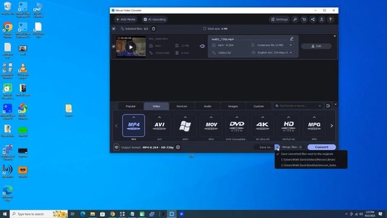
Task: Toggle the Save to dropdown arrow
Action: point(277,147)
